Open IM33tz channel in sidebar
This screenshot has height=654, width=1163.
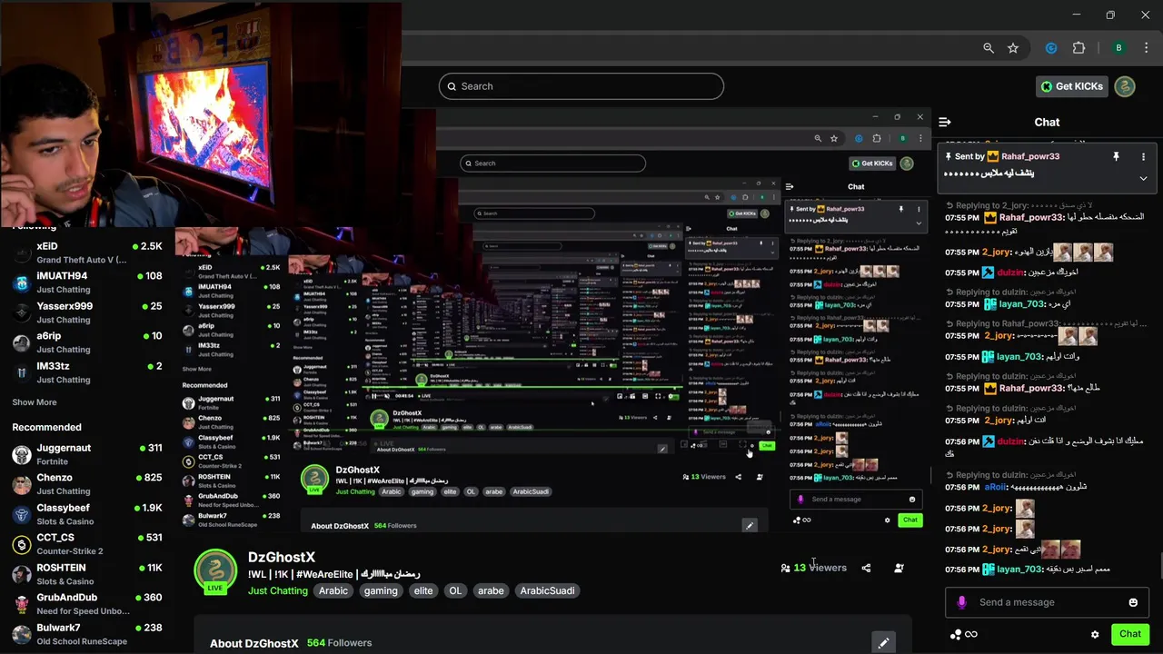point(86,372)
